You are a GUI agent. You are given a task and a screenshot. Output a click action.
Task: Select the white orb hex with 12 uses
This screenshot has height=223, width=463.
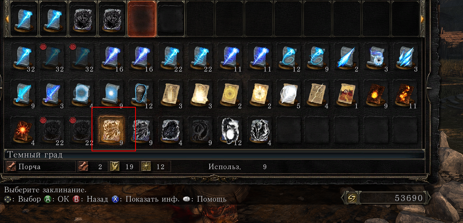(x=230, y=131)
